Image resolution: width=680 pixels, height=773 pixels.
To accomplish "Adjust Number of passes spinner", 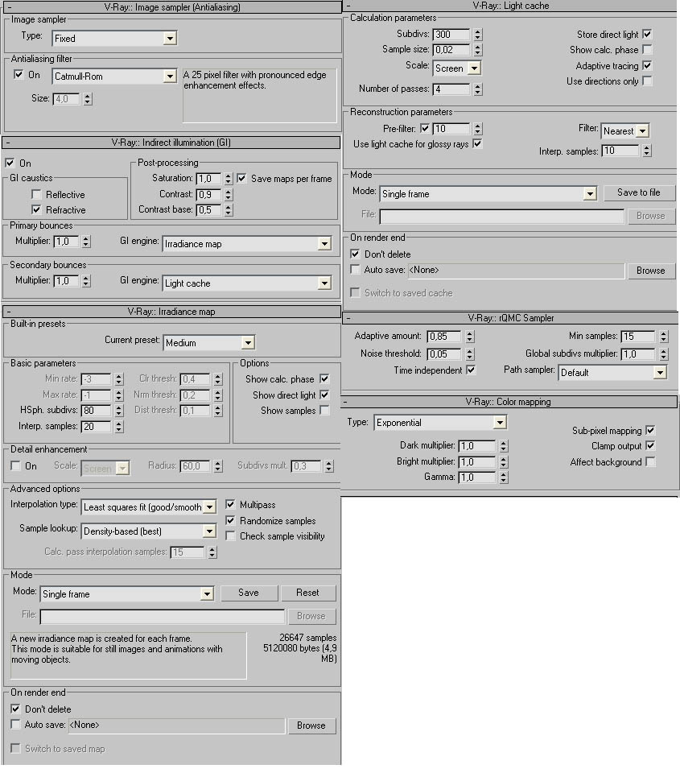I will (477, 89).
